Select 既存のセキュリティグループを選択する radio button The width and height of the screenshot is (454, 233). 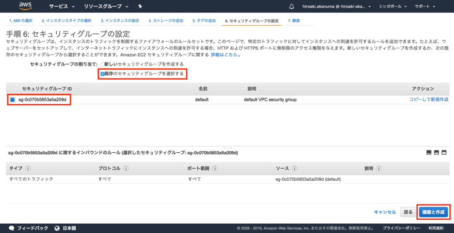point(102,74)
